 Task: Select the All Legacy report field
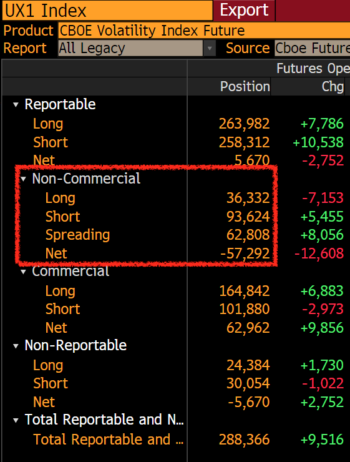(x=130, y=48)
